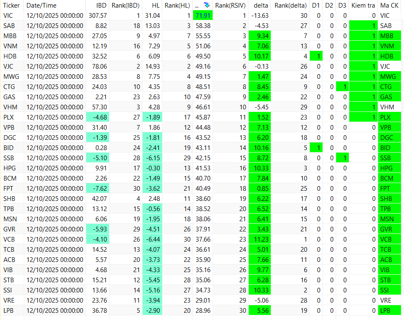Sort by the delta column header

click(x=260, y=5)
